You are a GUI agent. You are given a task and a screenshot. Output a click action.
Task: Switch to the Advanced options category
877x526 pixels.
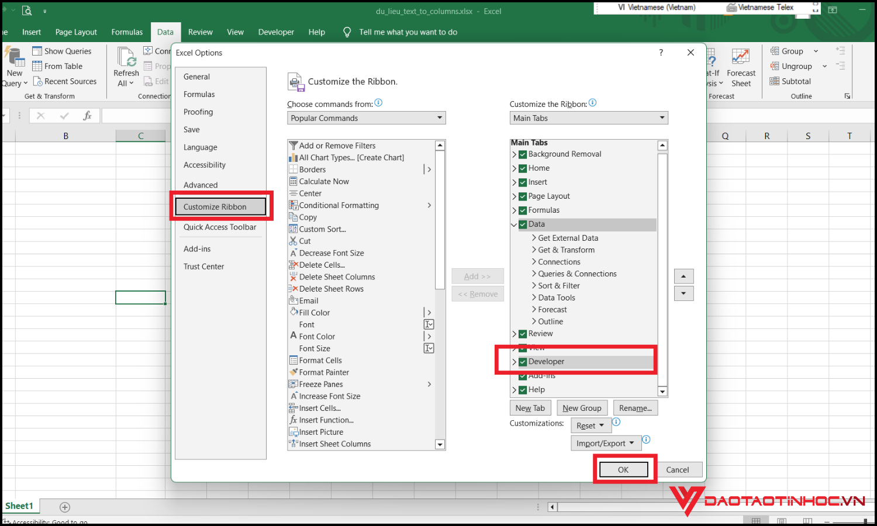click(201, 185)
